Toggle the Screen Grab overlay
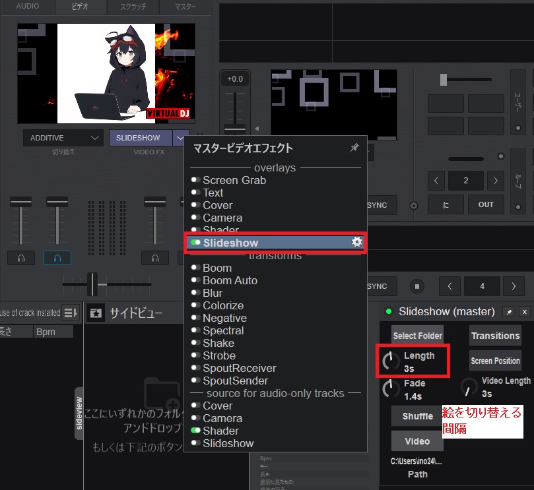Screen dimensions: 534x490 point(195,179)
